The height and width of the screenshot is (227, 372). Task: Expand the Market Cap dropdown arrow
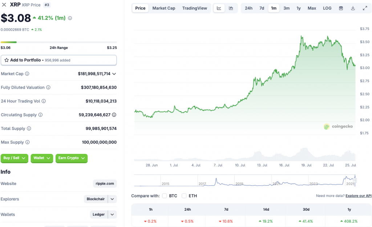(x=113, y=73)
